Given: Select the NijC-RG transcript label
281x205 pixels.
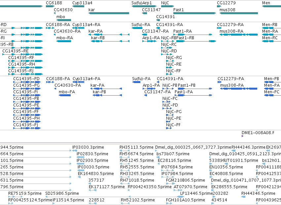Looking at the screenshot, I should pos(174,57).
